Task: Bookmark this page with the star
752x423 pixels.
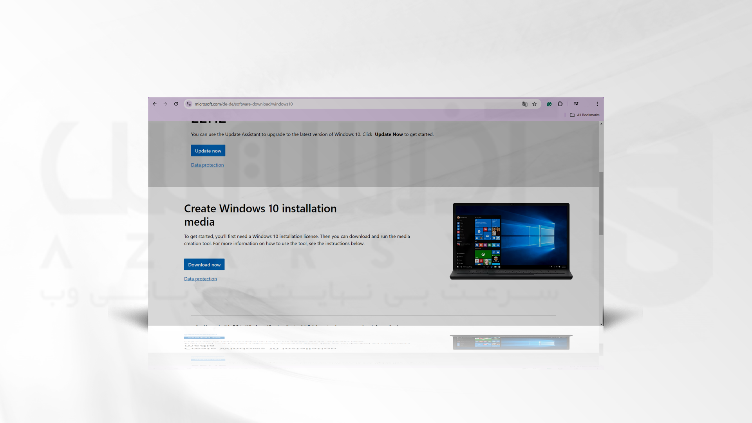Action: 534,104
